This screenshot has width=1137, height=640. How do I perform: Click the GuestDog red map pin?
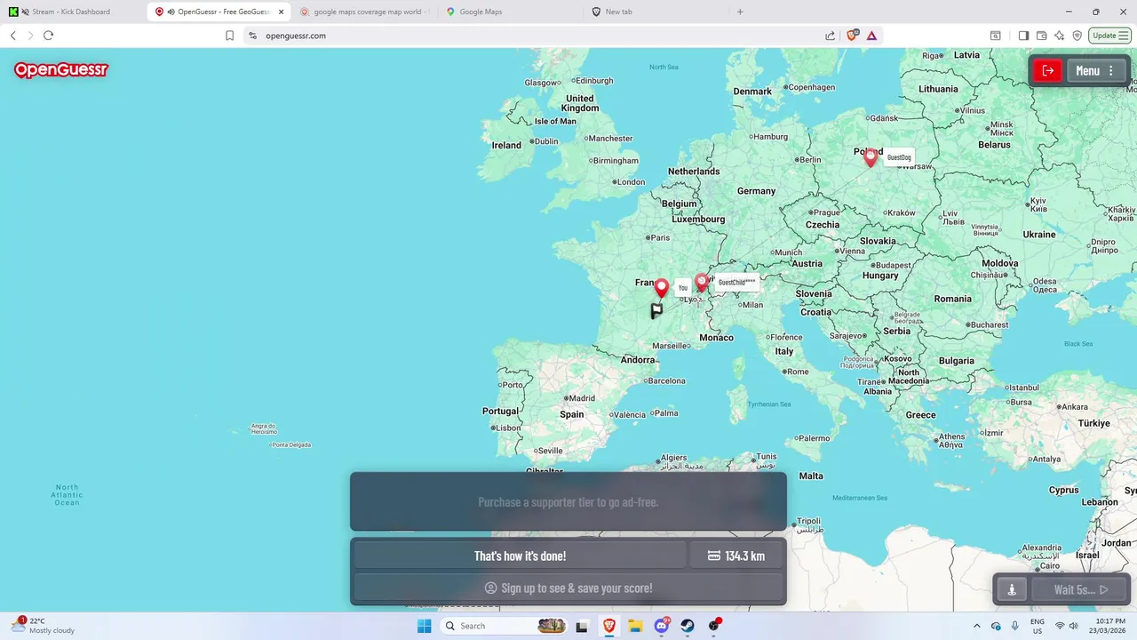click(x=871, y=157)
